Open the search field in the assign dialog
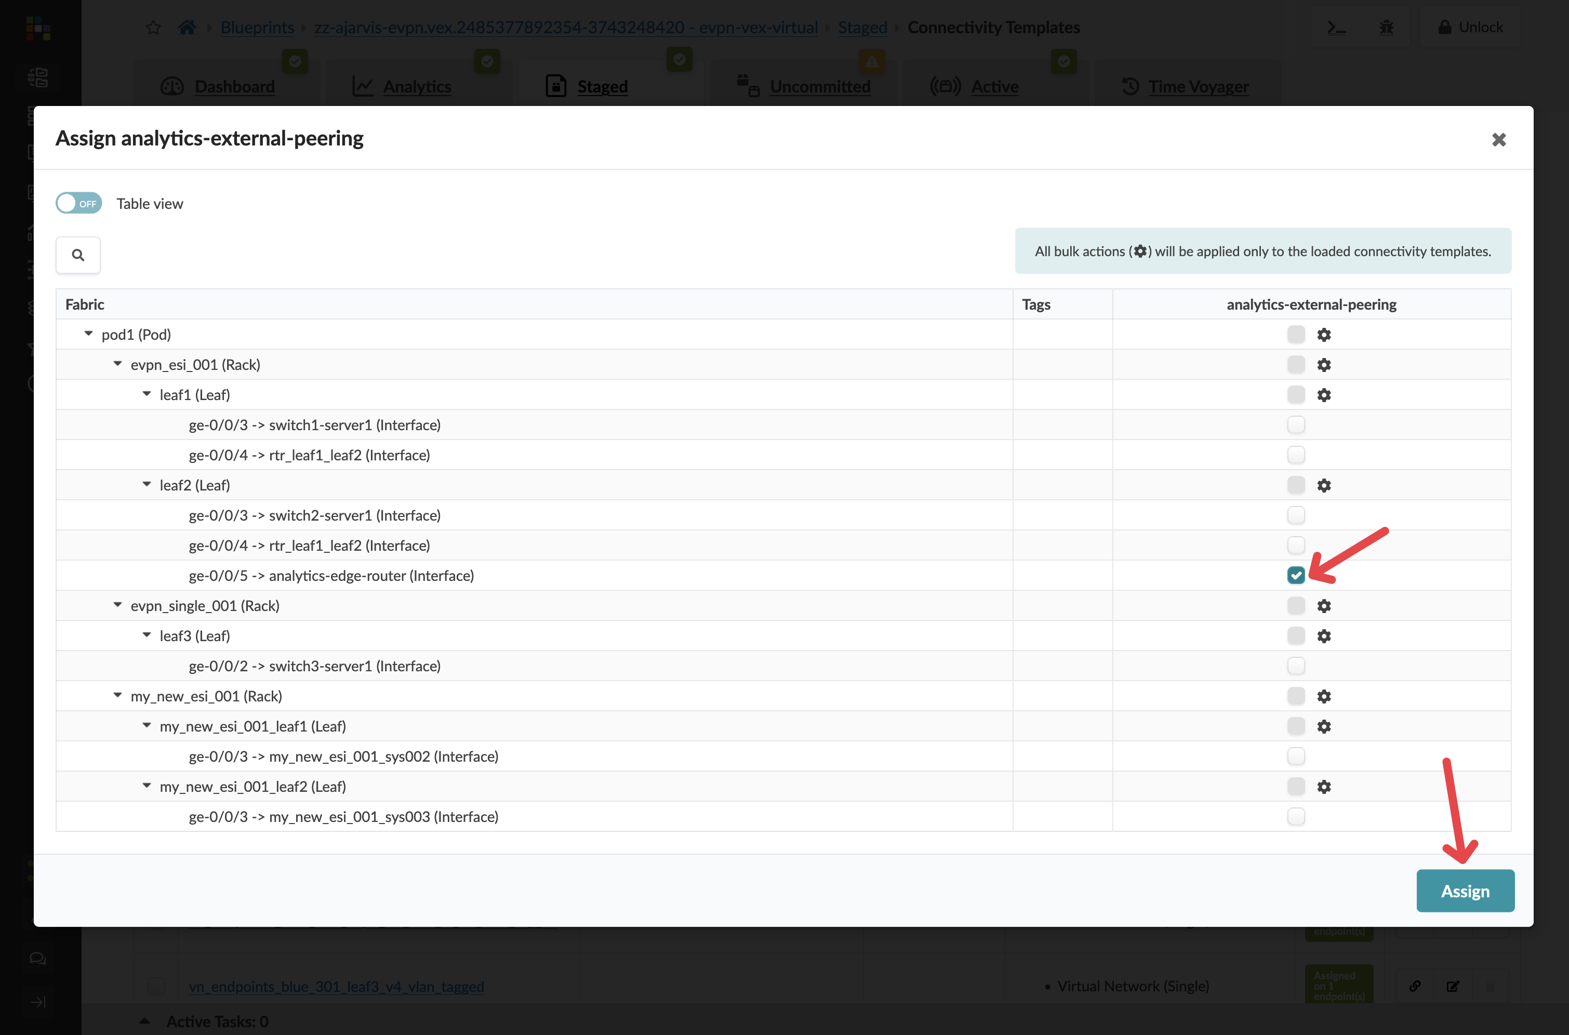Viewport: 1569px width, 1035px height. pos(78,255)
